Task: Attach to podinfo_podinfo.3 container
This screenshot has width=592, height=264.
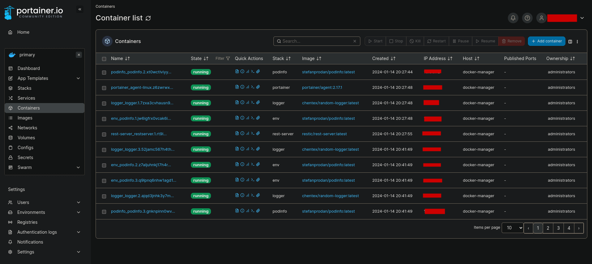Action: (258, 211)
